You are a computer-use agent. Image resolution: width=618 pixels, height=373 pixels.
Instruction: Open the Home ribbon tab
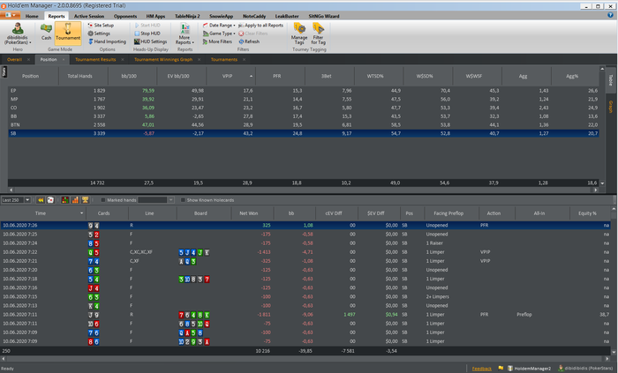click(x=32, y=16)
